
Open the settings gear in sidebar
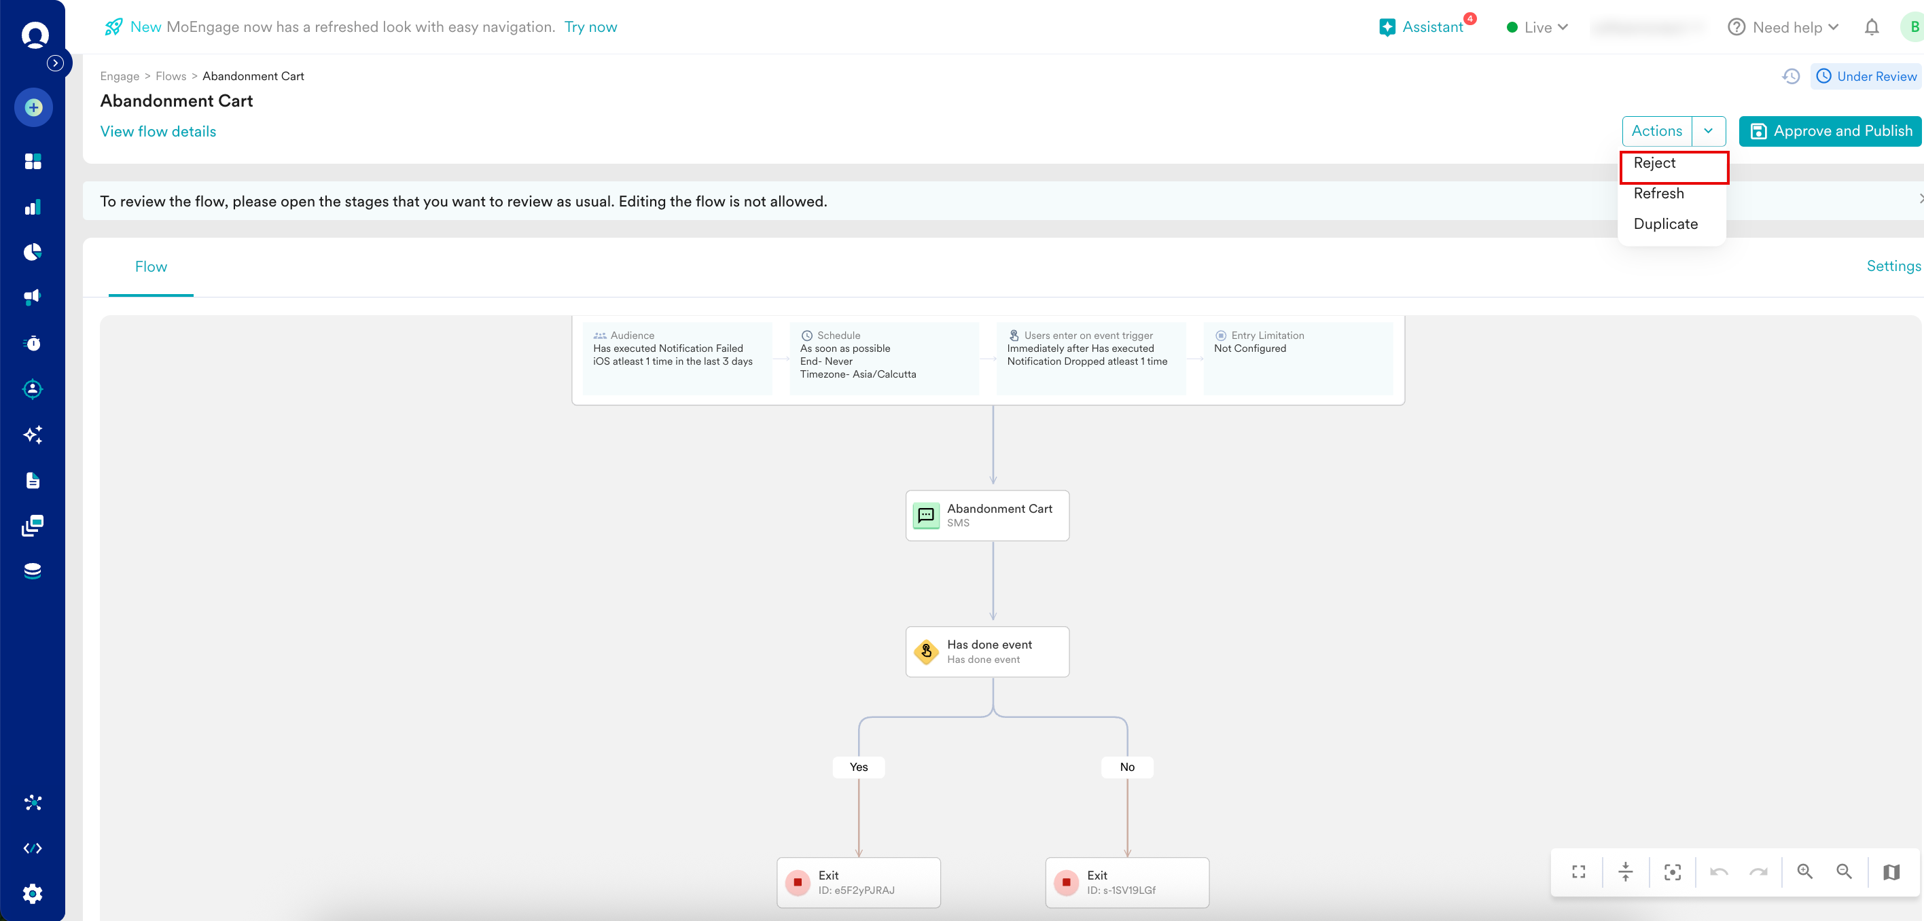pos(33,893)
